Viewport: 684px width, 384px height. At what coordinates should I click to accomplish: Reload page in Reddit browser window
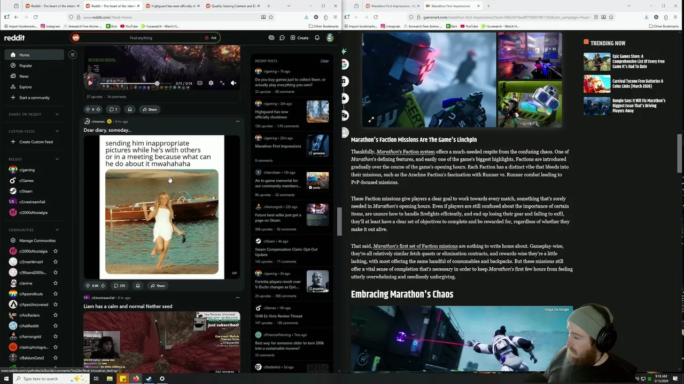[35, 17]
